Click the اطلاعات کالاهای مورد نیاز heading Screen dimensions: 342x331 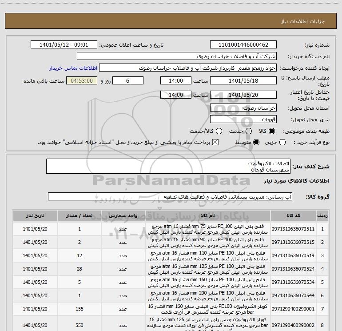[x=297, y=181]
